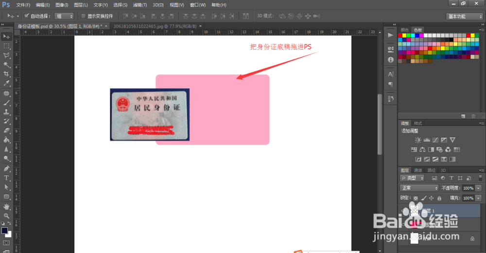Open the 组 auto-select dropdown
The width and height of the screenshot is (486, 253).
(64, 16)
